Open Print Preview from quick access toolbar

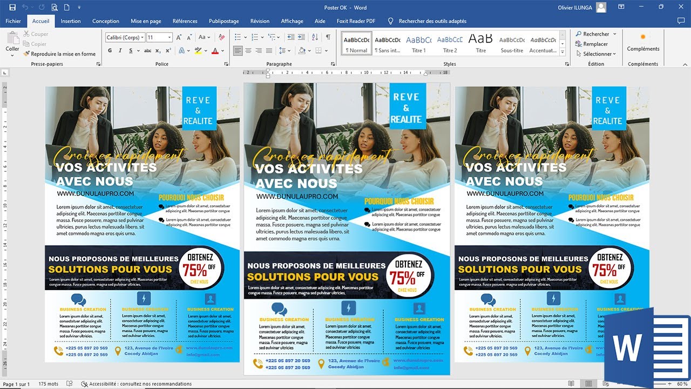pyautogui.click(x=55, y=8)
